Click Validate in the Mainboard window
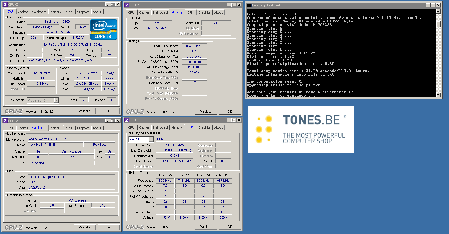449x234 pixels. (x=84, y=227)
